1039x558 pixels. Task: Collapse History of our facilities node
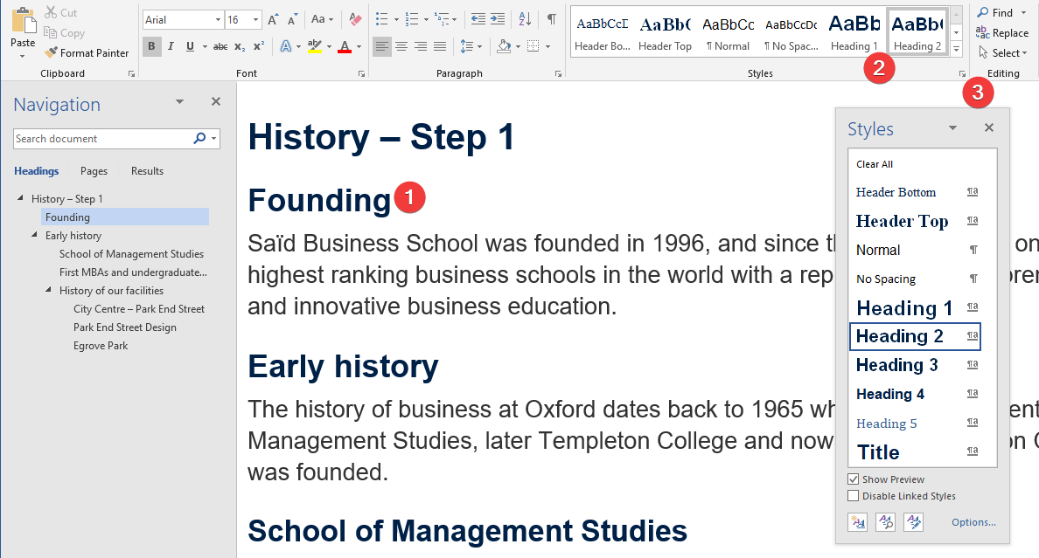coord(48,289)
